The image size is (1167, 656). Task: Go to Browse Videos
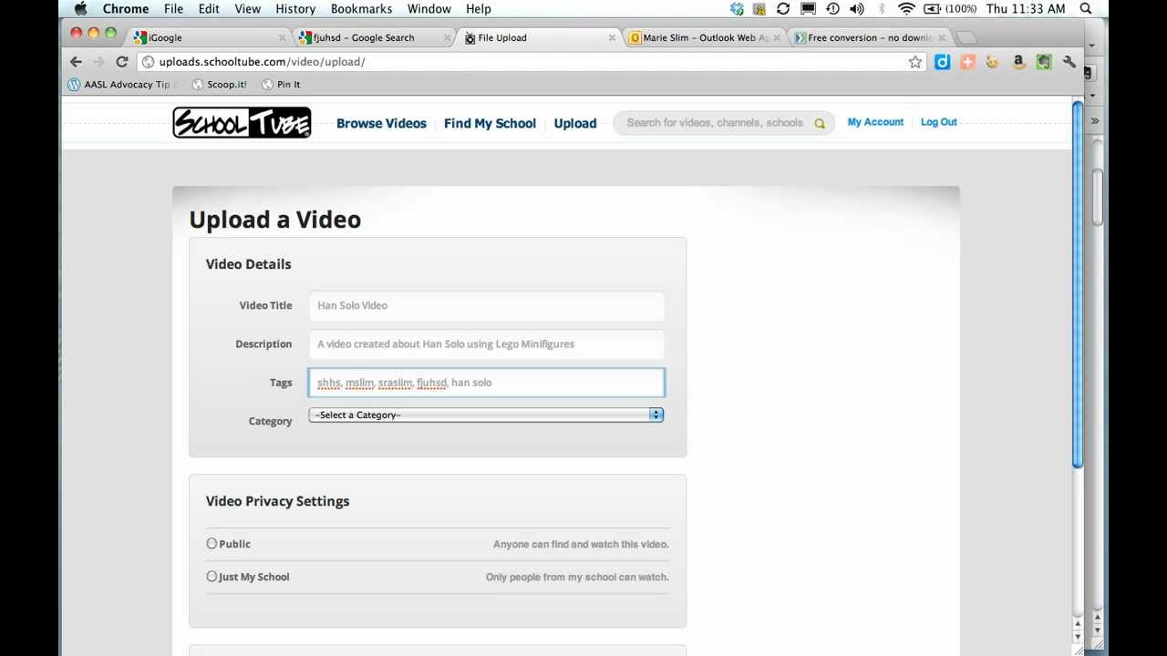[x=381, y=123]
